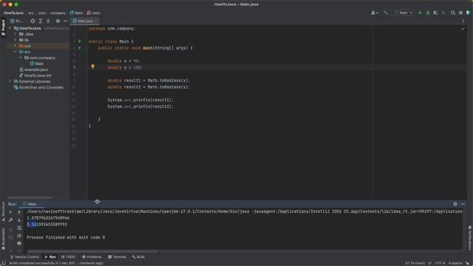Open the Build tool window
Image resolution: width=473 pixels, height=266 pixels.
pyautogui.click(x=138, y=257)
